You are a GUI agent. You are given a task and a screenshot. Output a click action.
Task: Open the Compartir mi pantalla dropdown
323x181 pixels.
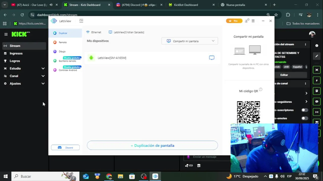click(190, 41)
